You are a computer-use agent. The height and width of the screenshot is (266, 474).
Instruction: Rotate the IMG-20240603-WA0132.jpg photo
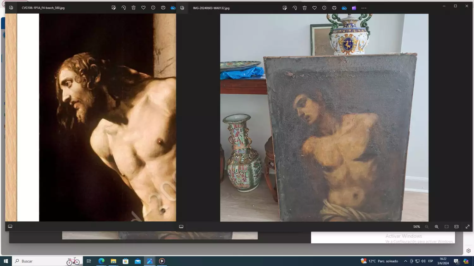tap(295, 8)
